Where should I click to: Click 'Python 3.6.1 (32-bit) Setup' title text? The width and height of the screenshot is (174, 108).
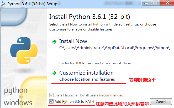32,4
